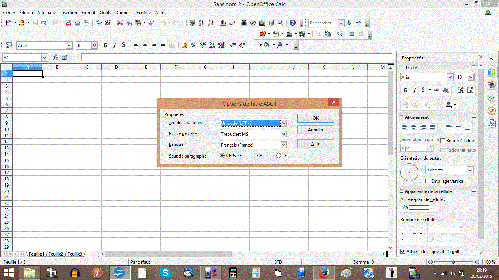Open the Gallery toolbar icon
This screenshot has width=499, height=280.
tap(262, 23)
